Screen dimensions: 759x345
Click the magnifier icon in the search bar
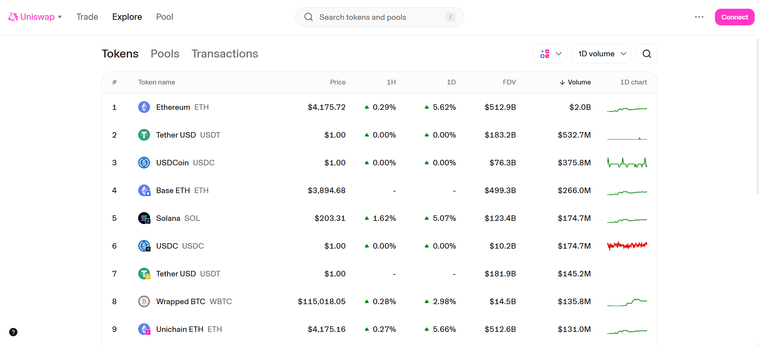coord(308,17)
